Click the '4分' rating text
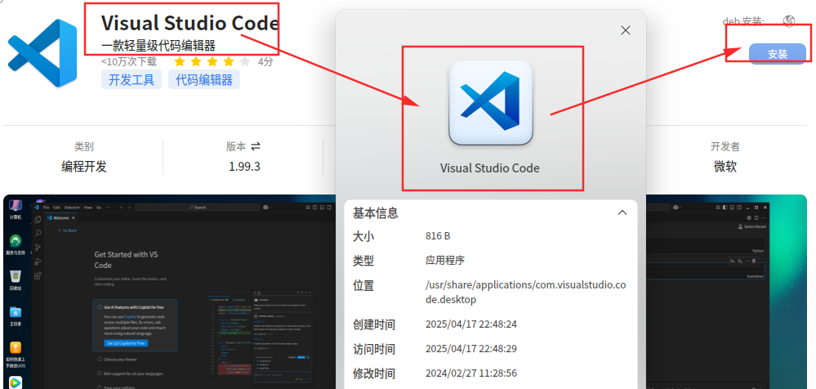Viewport: 816px width, 389px height. tap(265, 62)
